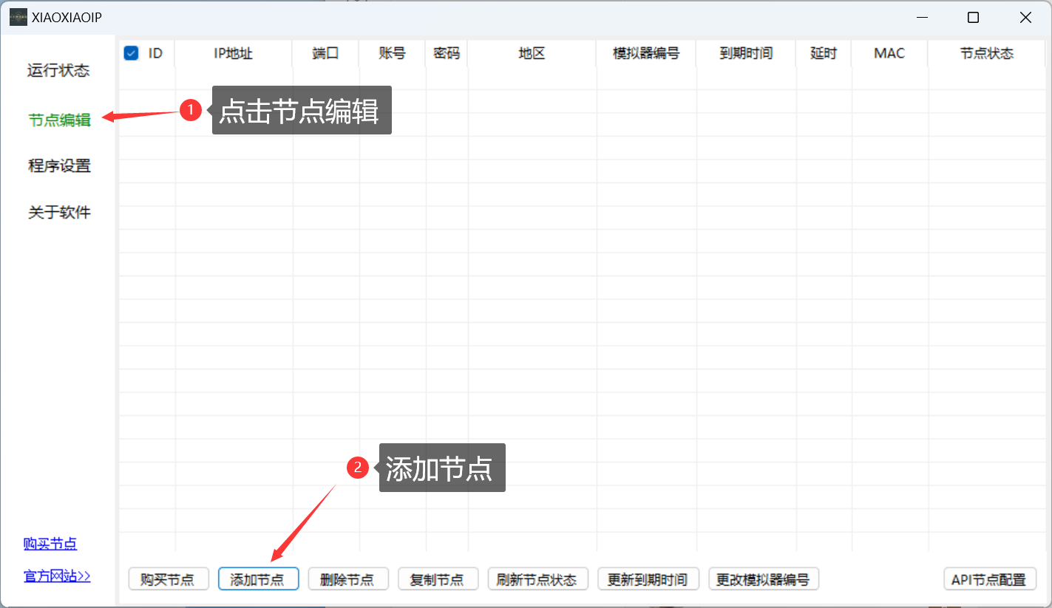Maximize the XIAOXIAOIP window
This screenshot has width=1052, height=608.
pos(973,18)
